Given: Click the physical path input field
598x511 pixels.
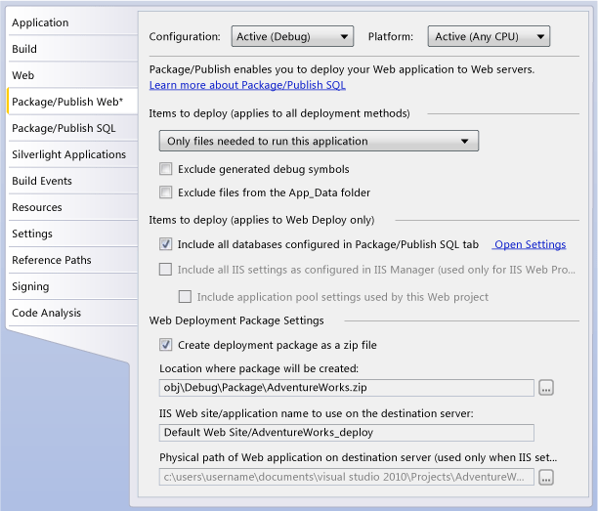Looking at the screenshot, I should click(x=346, y=477).
